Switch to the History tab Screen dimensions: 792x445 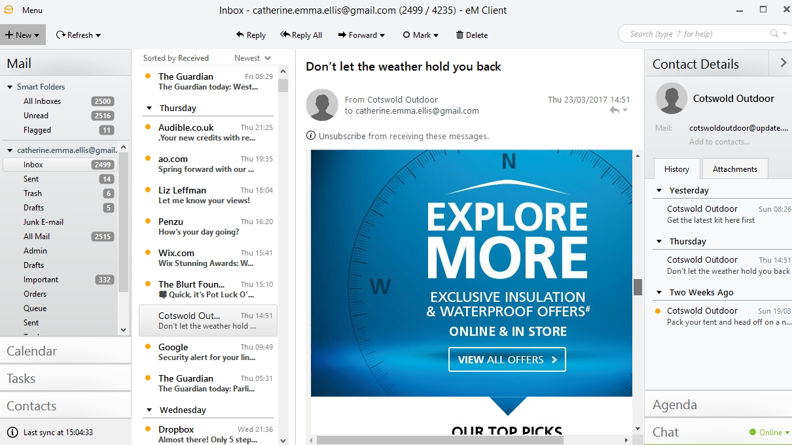676,169
